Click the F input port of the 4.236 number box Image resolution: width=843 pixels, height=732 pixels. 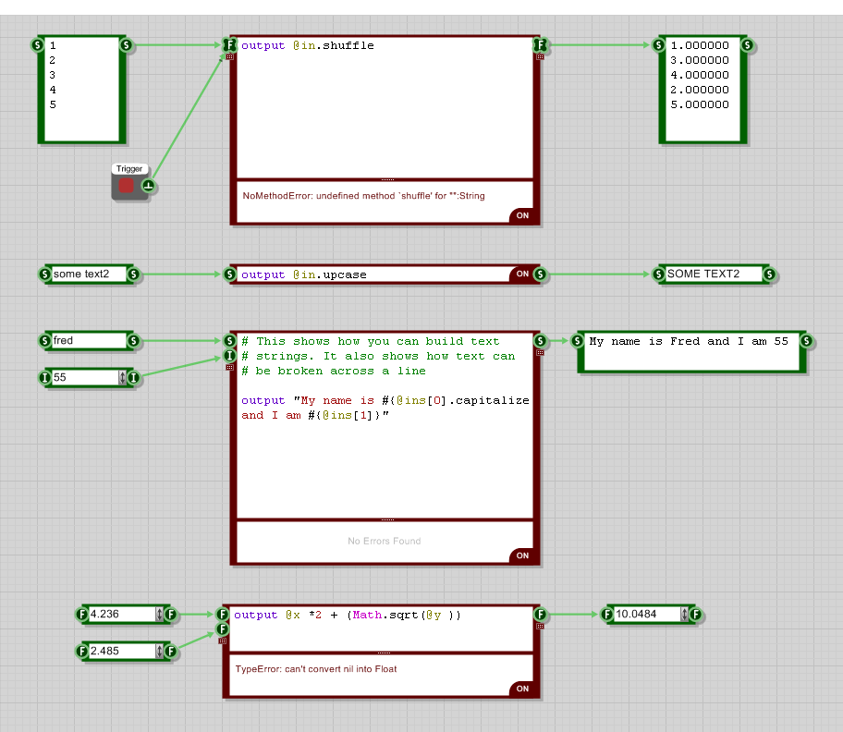[81, 614]
